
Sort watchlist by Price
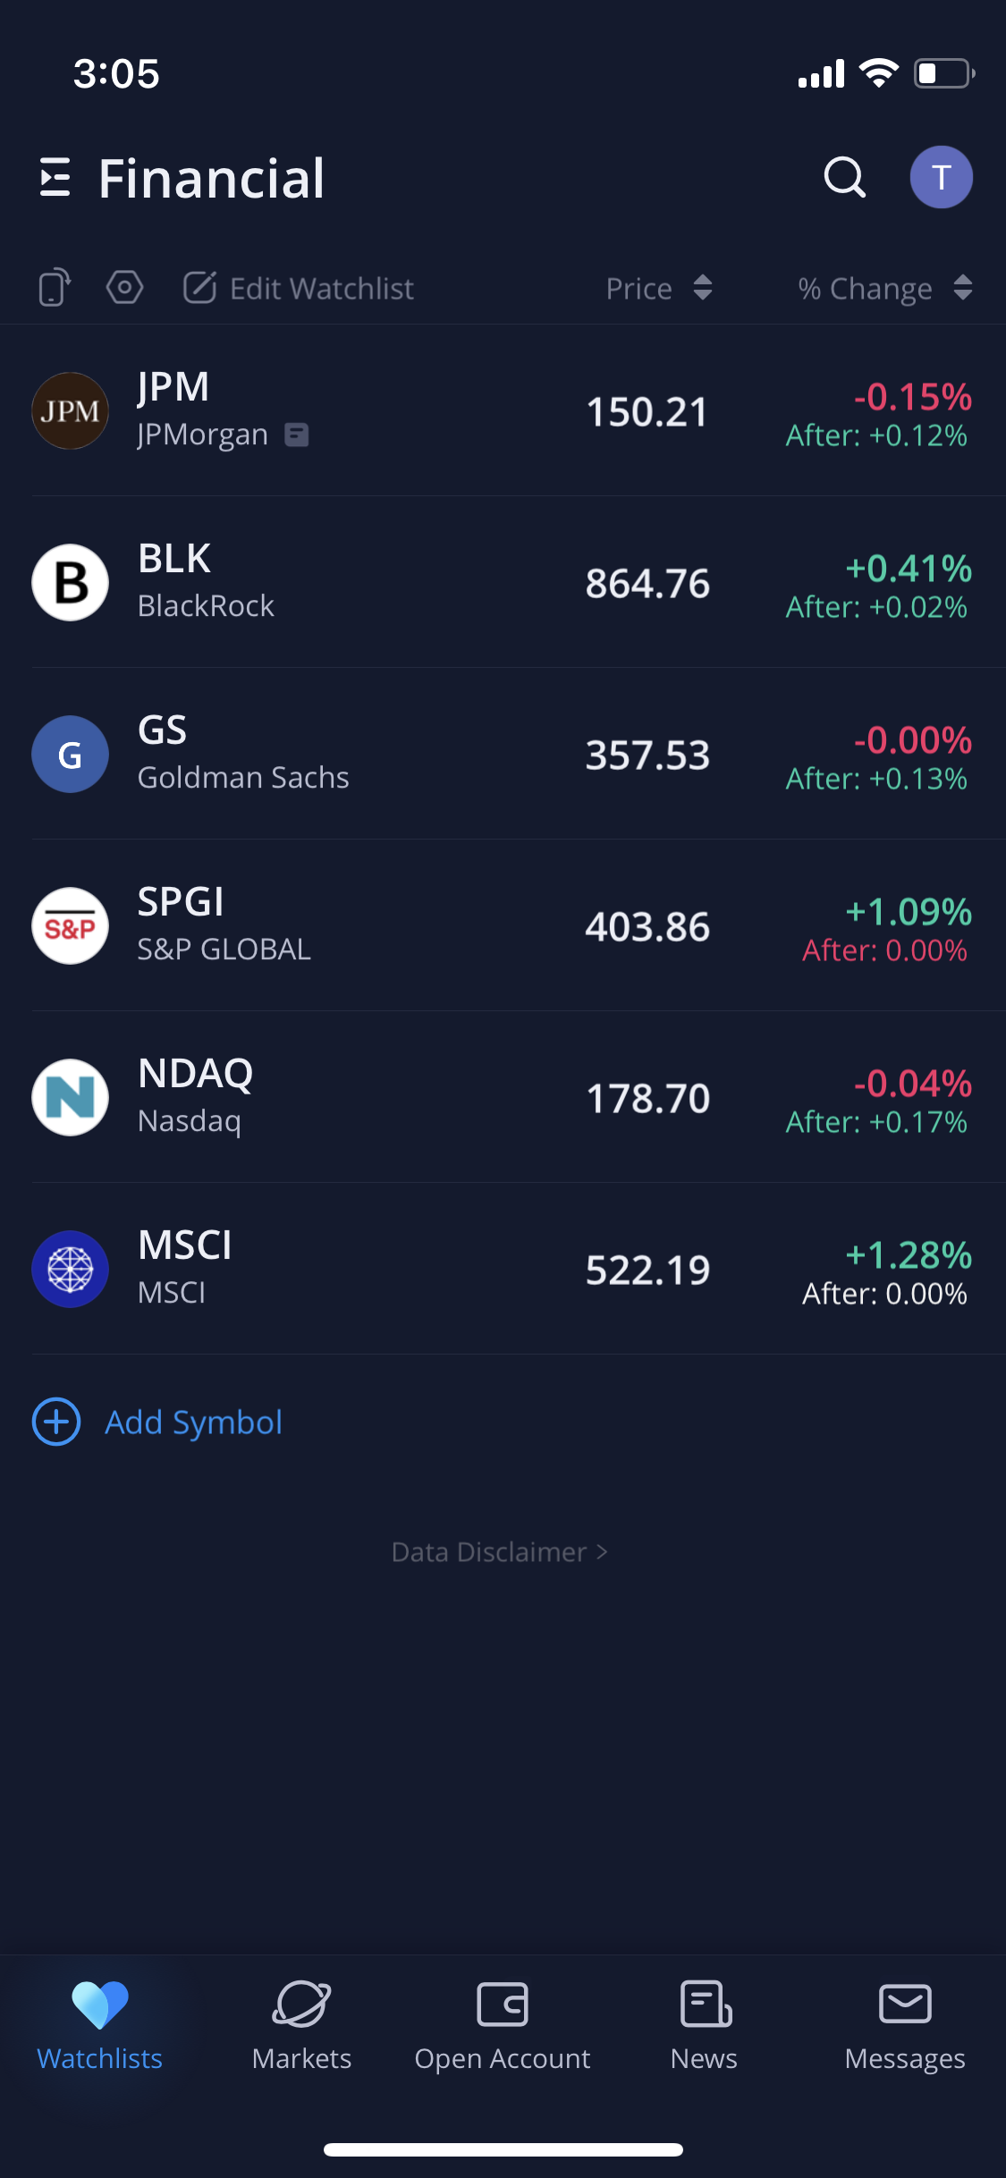tap(659, 288)
